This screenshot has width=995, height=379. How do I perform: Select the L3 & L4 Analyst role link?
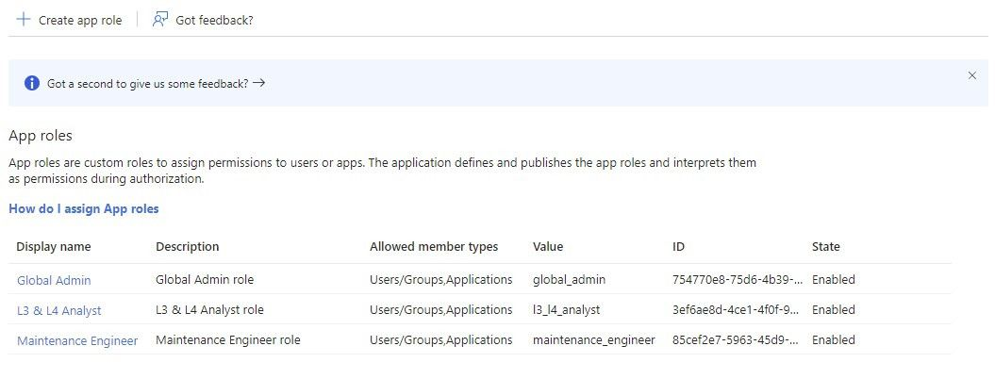[58, 310]
